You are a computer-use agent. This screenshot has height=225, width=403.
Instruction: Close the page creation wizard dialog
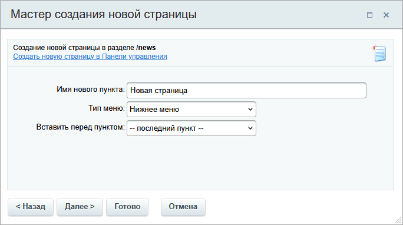386,15
